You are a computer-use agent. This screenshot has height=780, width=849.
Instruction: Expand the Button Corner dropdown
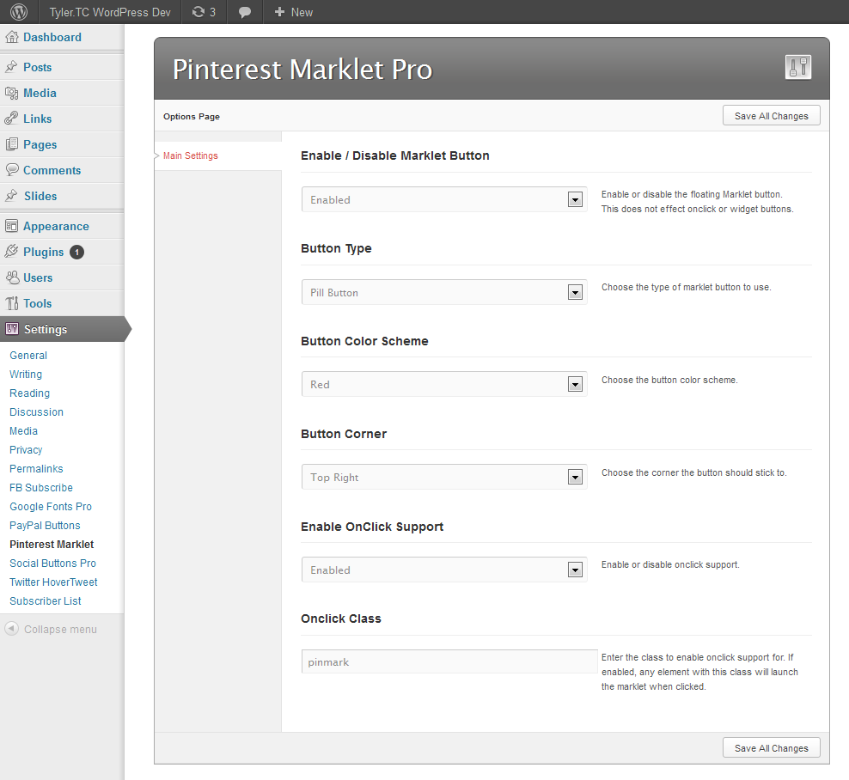point(444,477)
